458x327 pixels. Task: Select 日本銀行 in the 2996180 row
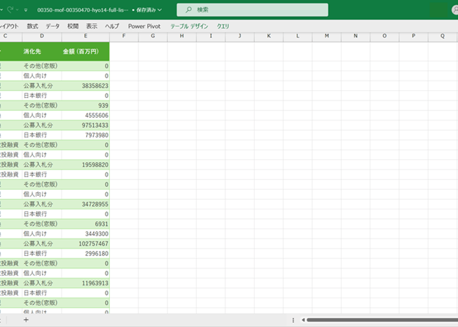pyautogui.click(x=42, y=254)
